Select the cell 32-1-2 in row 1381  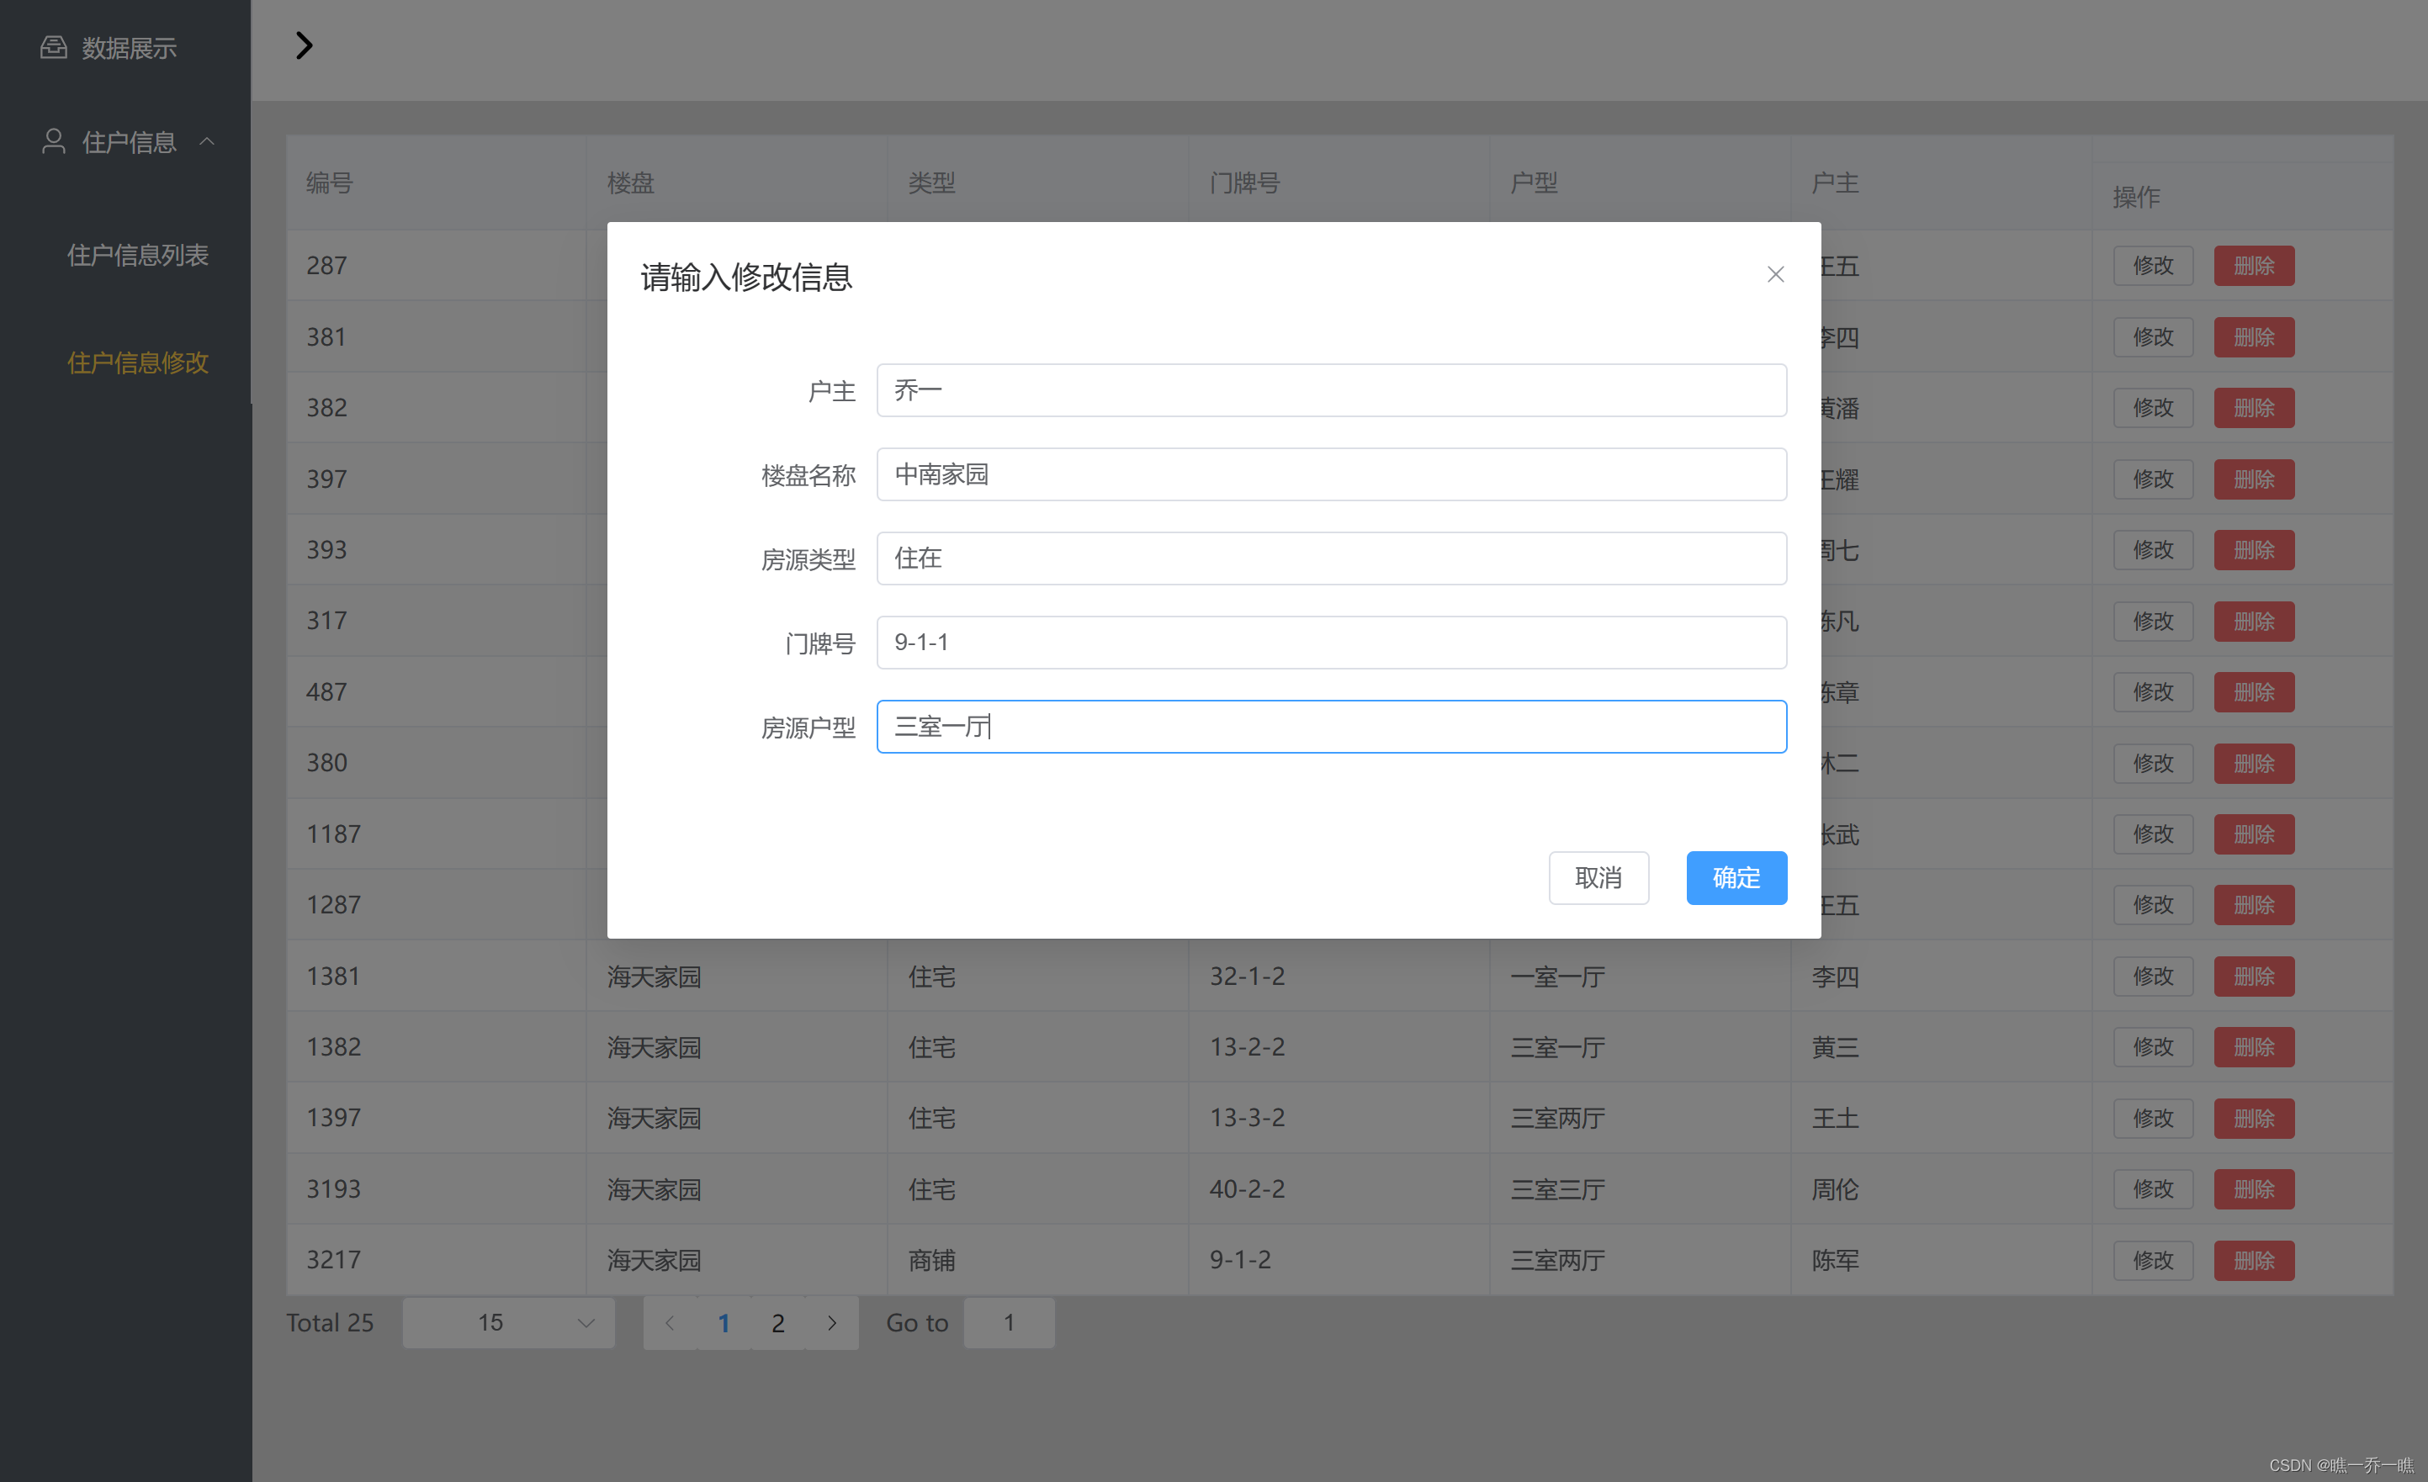(x=1248, y=977)
